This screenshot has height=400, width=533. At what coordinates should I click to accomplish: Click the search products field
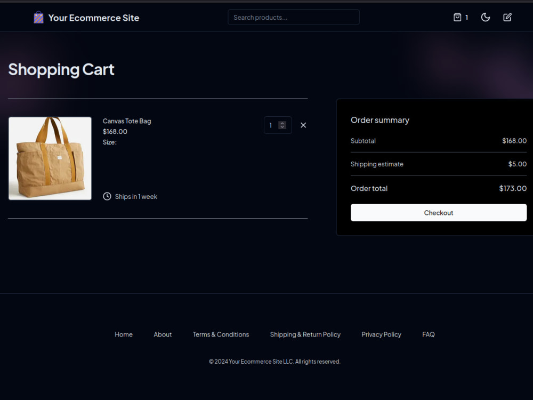point(294,17)
